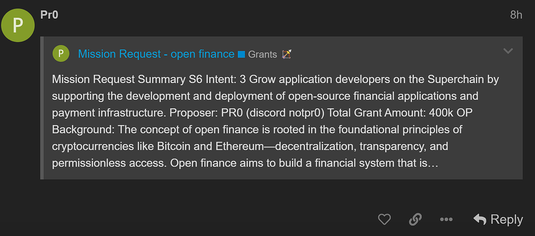Click the curved reply arrow icon
The height and width of the screenshot is (236, 535).
[x=480, y=220]
